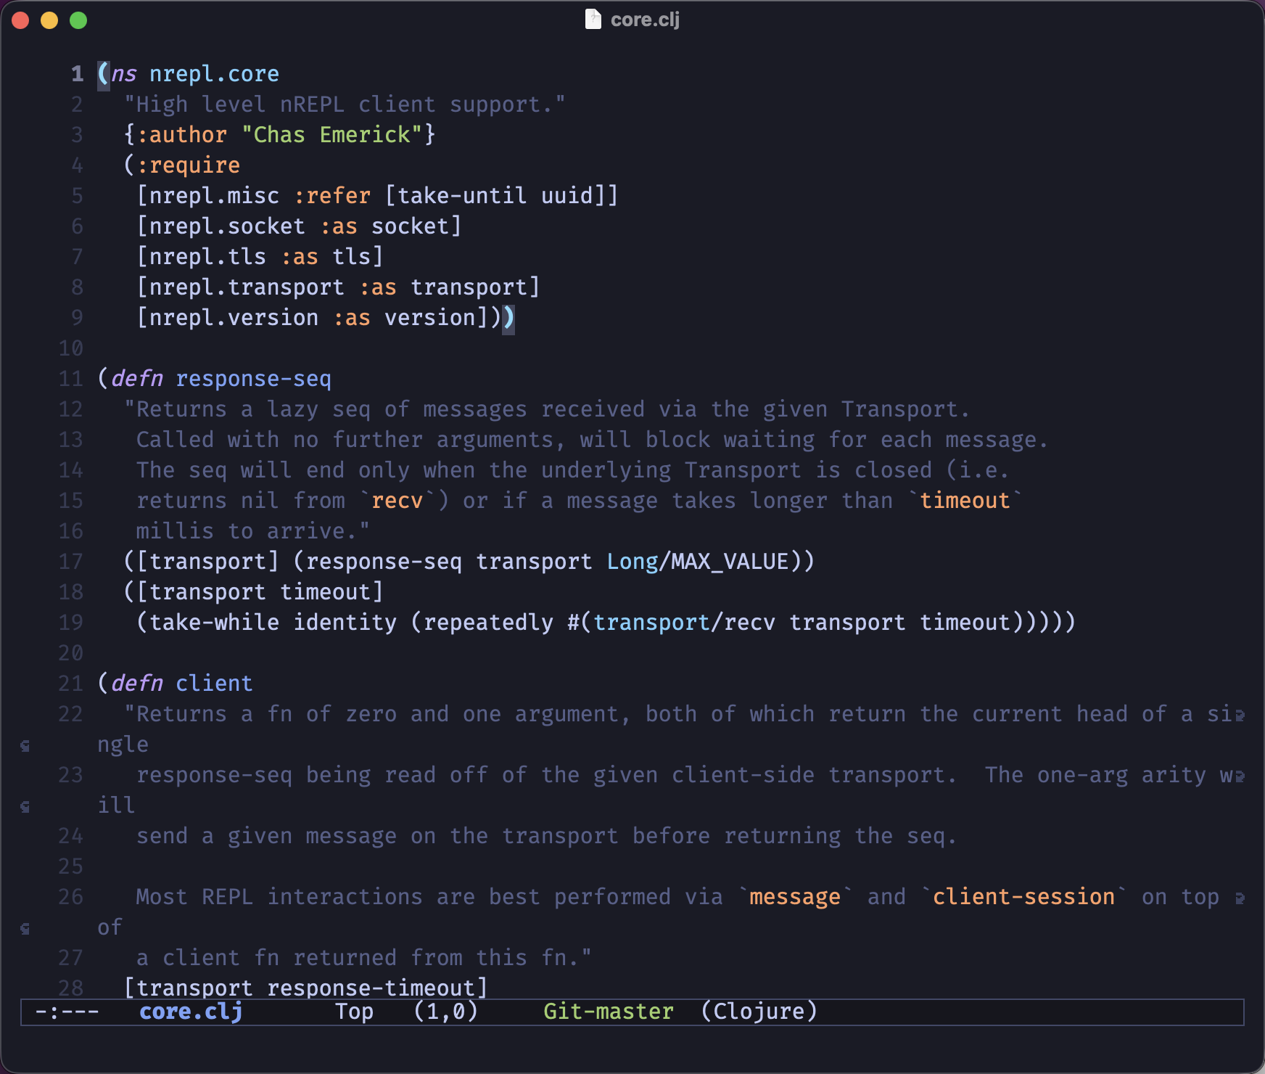
Task: Click the nrepl.core namespace name
Action: [214, 74]
